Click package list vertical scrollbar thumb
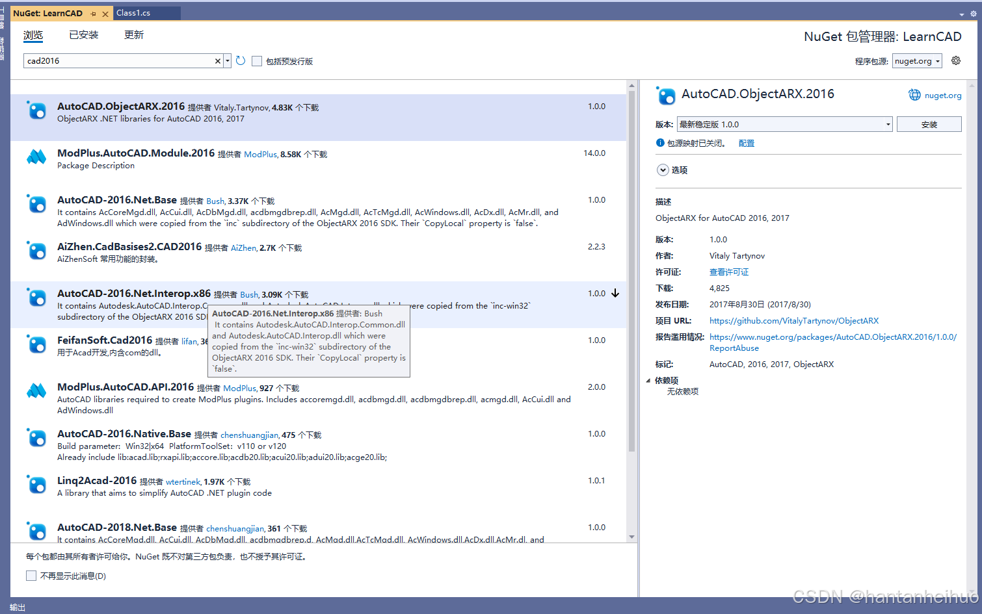Image resolution: width=982 pixels, height=614 pixels. click(x=631, y=271)
